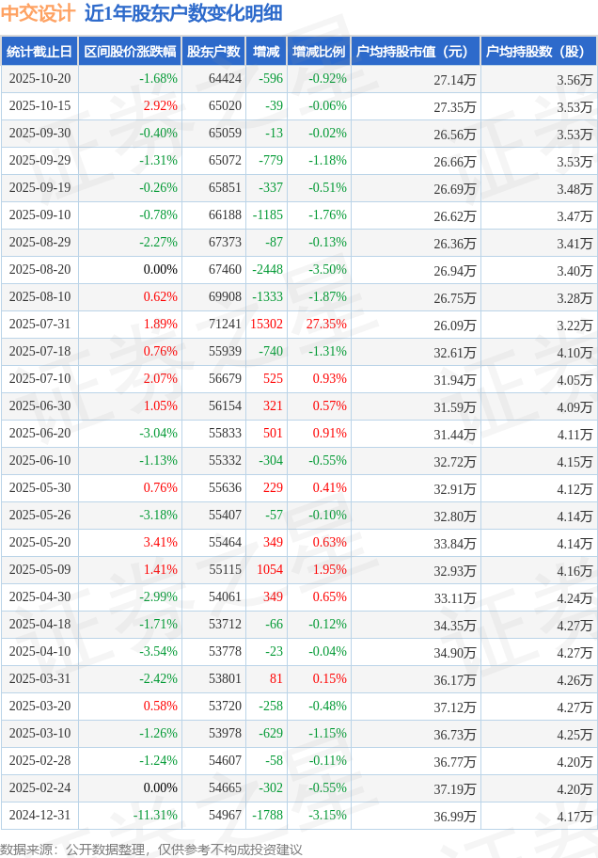Click the 股东户数 column header
Viewport: 598px width, 858px height.
pyautogui.click(x=213, y=52)
